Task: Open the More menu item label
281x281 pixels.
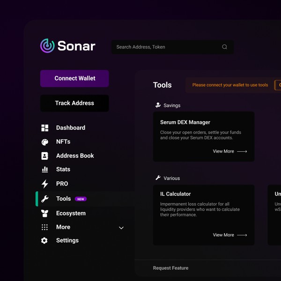Action: [x=63, y=227]
